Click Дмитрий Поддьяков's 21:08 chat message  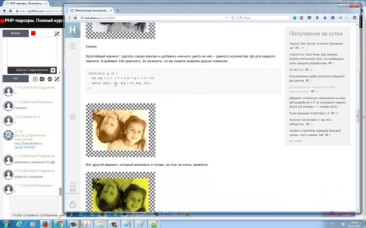(35, 162)
